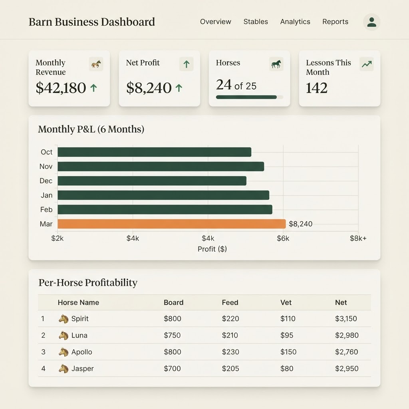
Task: Click the Profit ($) axis label
Action: 212,249
